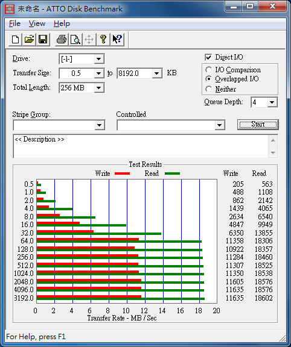The width and height of the screenshot is (291, 347).
Task: Click the Start benchmark button
Action: pos(258,124)
